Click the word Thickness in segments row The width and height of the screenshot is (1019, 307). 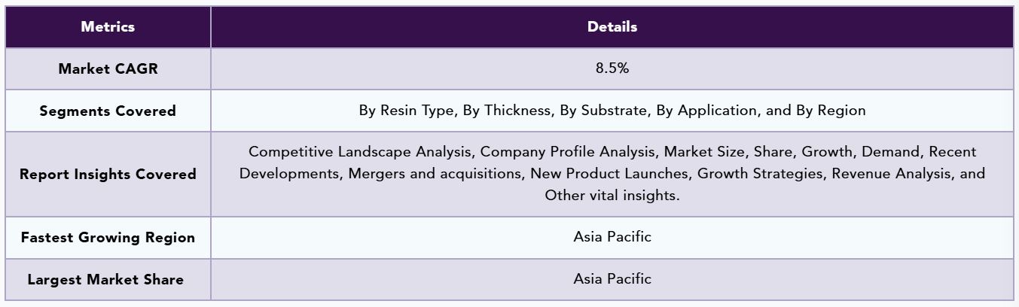[516, 111]
